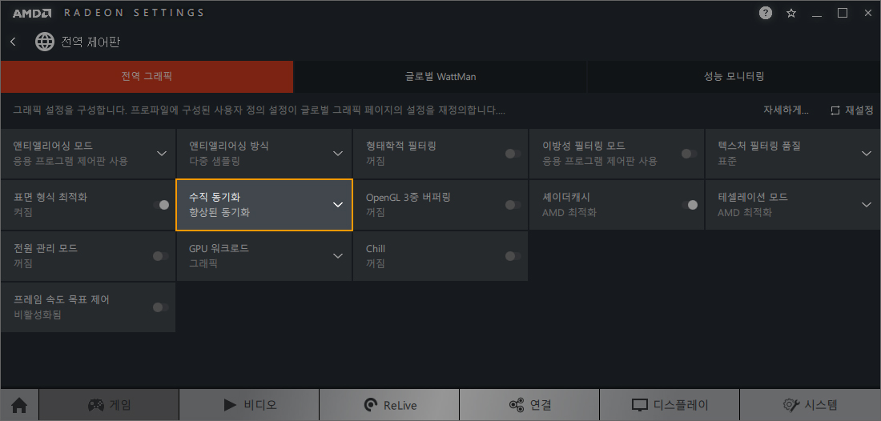The height and width of the screenshot is (421, 881).
Task: Turn on Chill switch
Action: pos(513,256)
